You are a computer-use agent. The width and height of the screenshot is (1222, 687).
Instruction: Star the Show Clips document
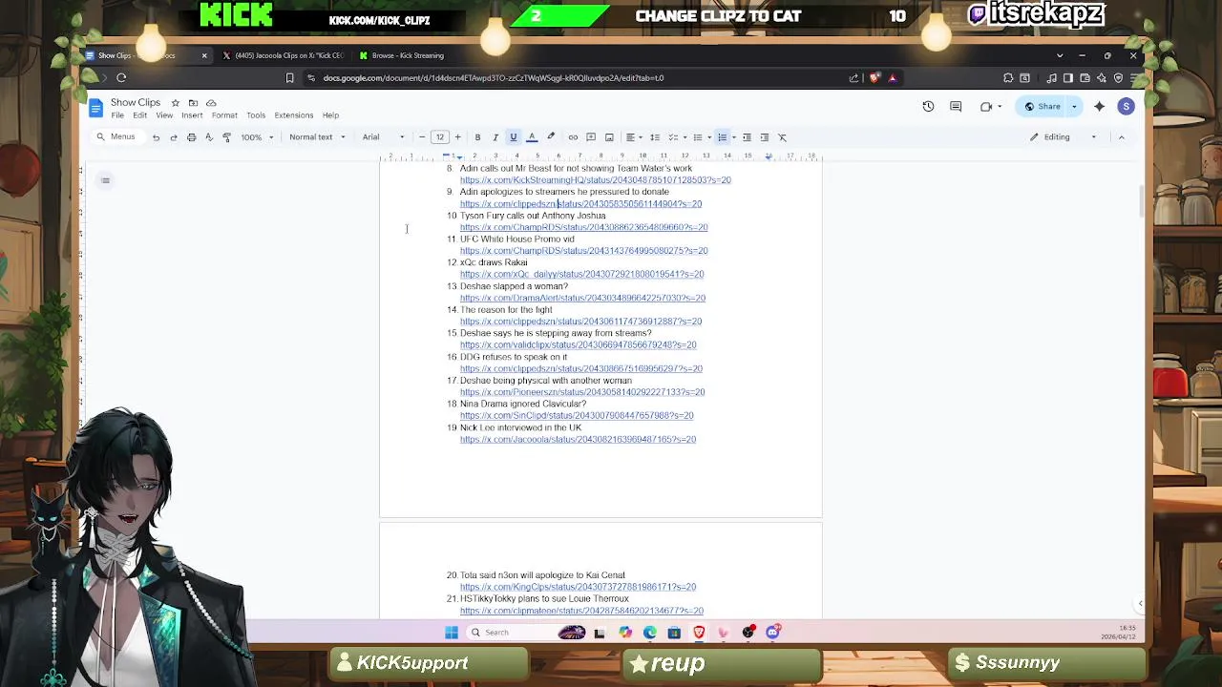point(175,103)
